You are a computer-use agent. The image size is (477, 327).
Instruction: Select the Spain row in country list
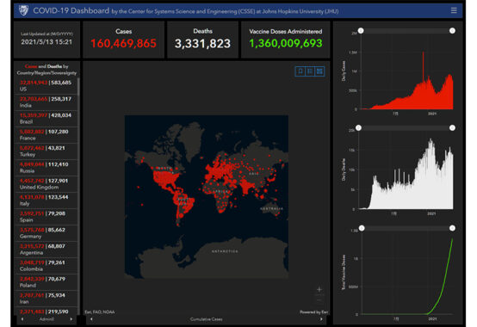click(x=46, y=217)
